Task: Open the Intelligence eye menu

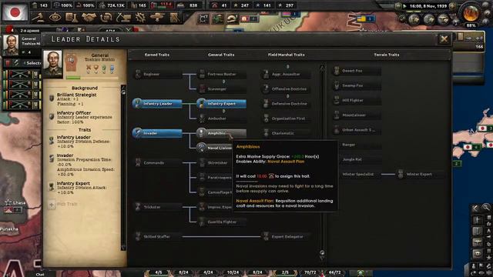Action: click(55, 18)
